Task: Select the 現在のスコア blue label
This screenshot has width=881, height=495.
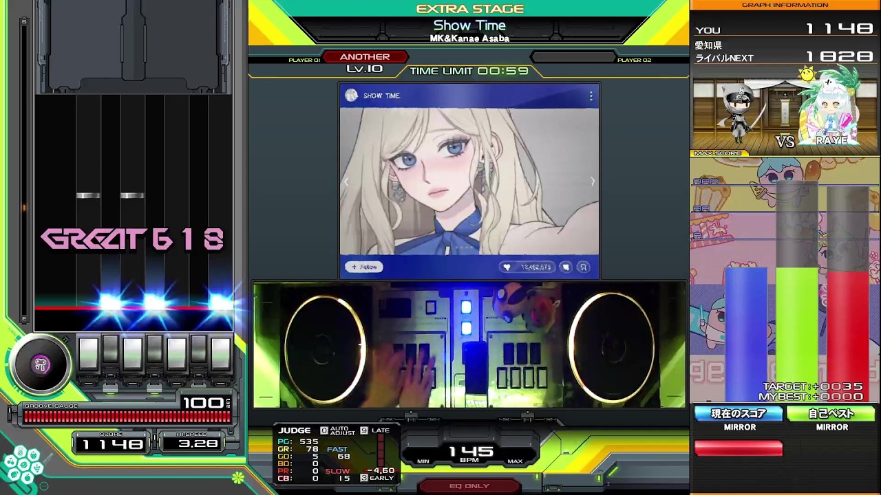Action: (739, 414)
